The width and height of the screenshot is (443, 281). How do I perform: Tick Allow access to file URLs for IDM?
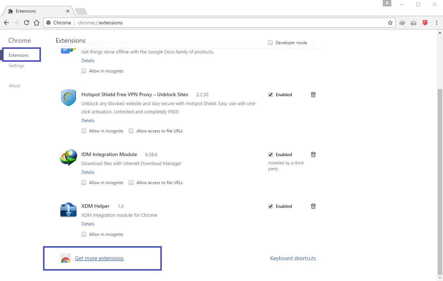[x=131, y=182]
